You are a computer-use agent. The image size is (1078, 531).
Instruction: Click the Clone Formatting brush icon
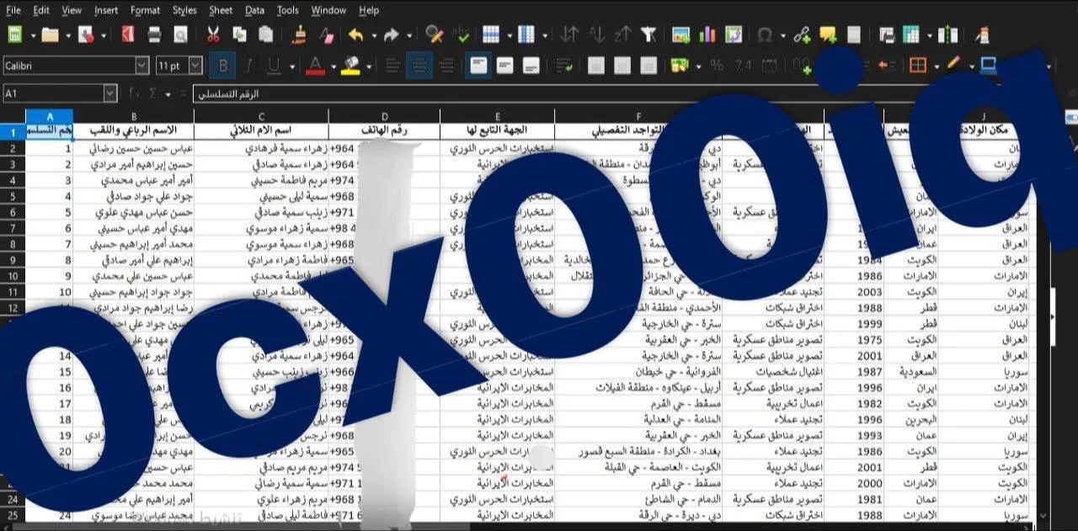(300, 35)
